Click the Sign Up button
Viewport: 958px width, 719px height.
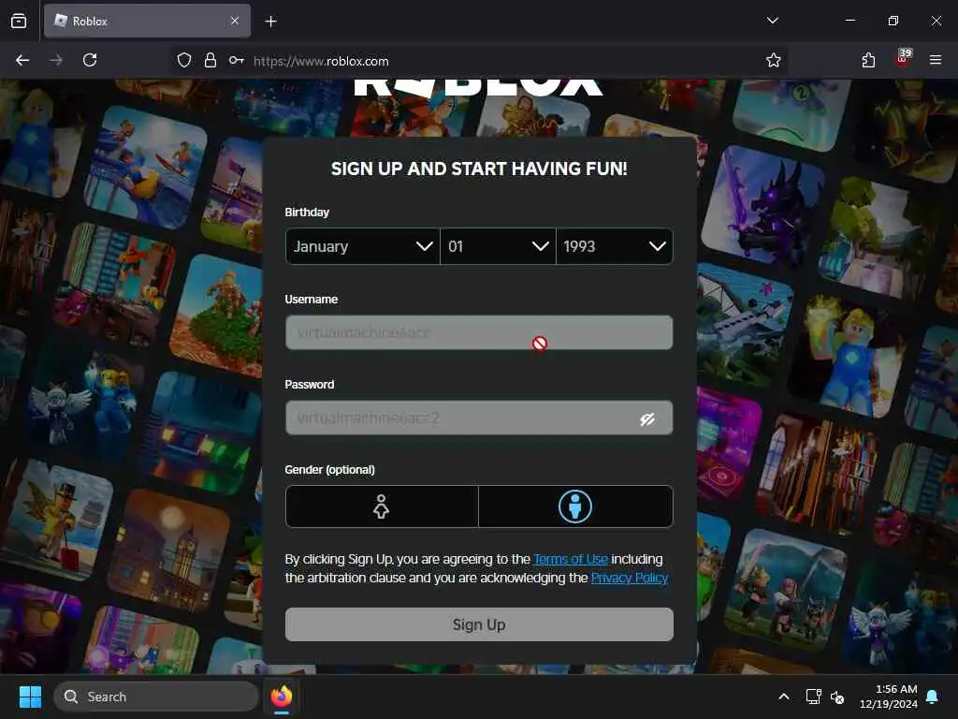tap(479, 624)
